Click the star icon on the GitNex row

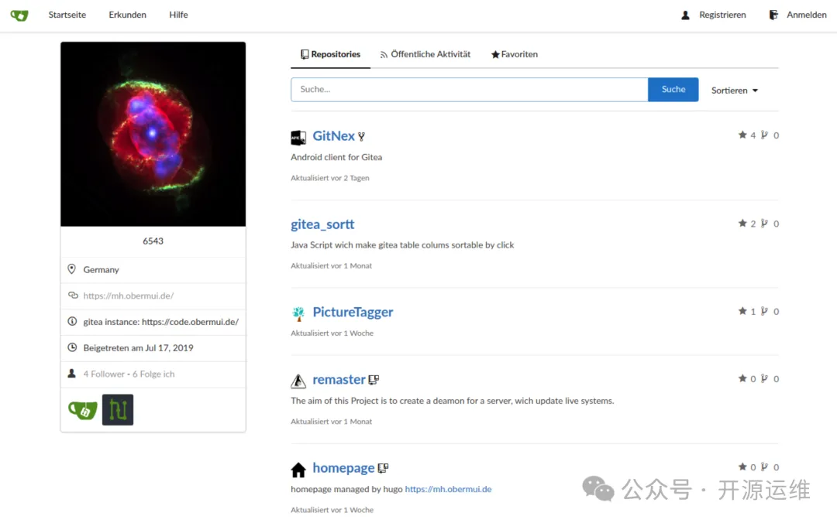pos(742,135)
